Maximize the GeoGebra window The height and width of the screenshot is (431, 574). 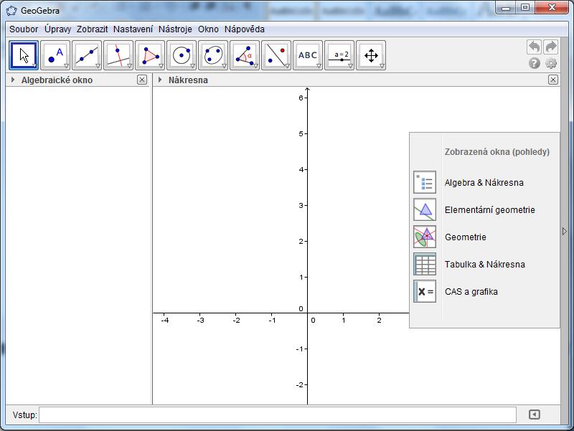pyautogui.click(x=525, y=8)
